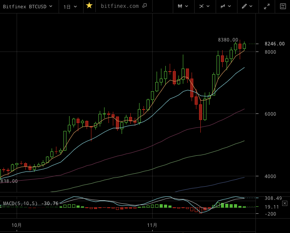Expand the overlay indicators dropdown arrow

[208, 6]
